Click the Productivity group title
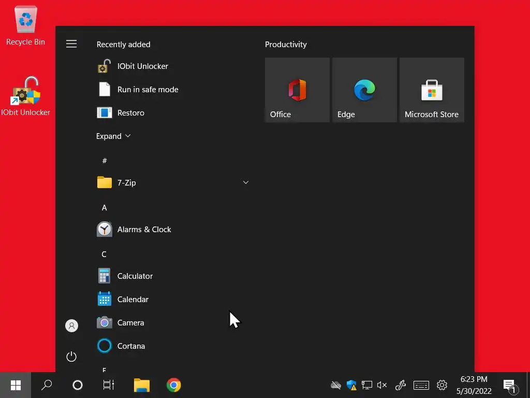This screenshot has width=530, height=398. (x=286, y=45)
